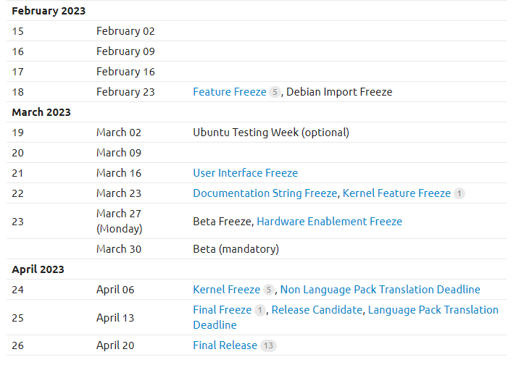The width and height of the screenshot is (524, 365).
Task: Click the badge beside Kernel Feature Freeze
Action: pos(459,193)
